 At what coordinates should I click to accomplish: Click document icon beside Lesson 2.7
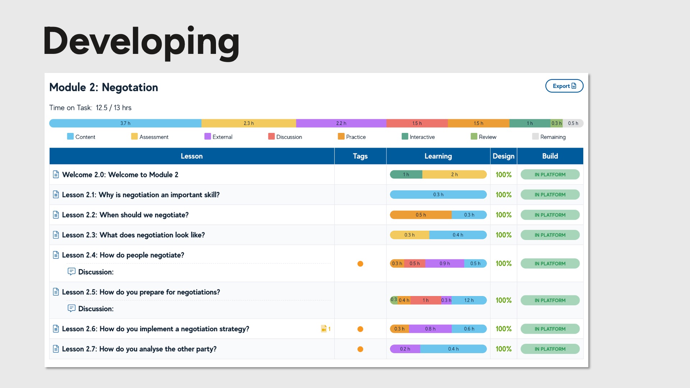coord(56,349)
